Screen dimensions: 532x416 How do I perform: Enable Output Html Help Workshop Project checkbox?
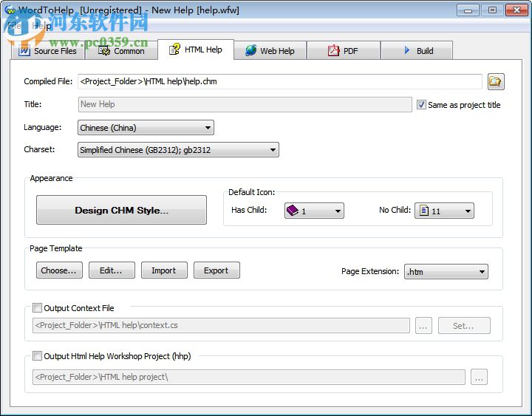[37, 356]
